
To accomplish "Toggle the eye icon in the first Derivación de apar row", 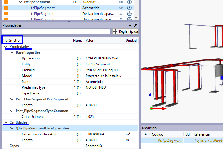I will click(121, 14).
